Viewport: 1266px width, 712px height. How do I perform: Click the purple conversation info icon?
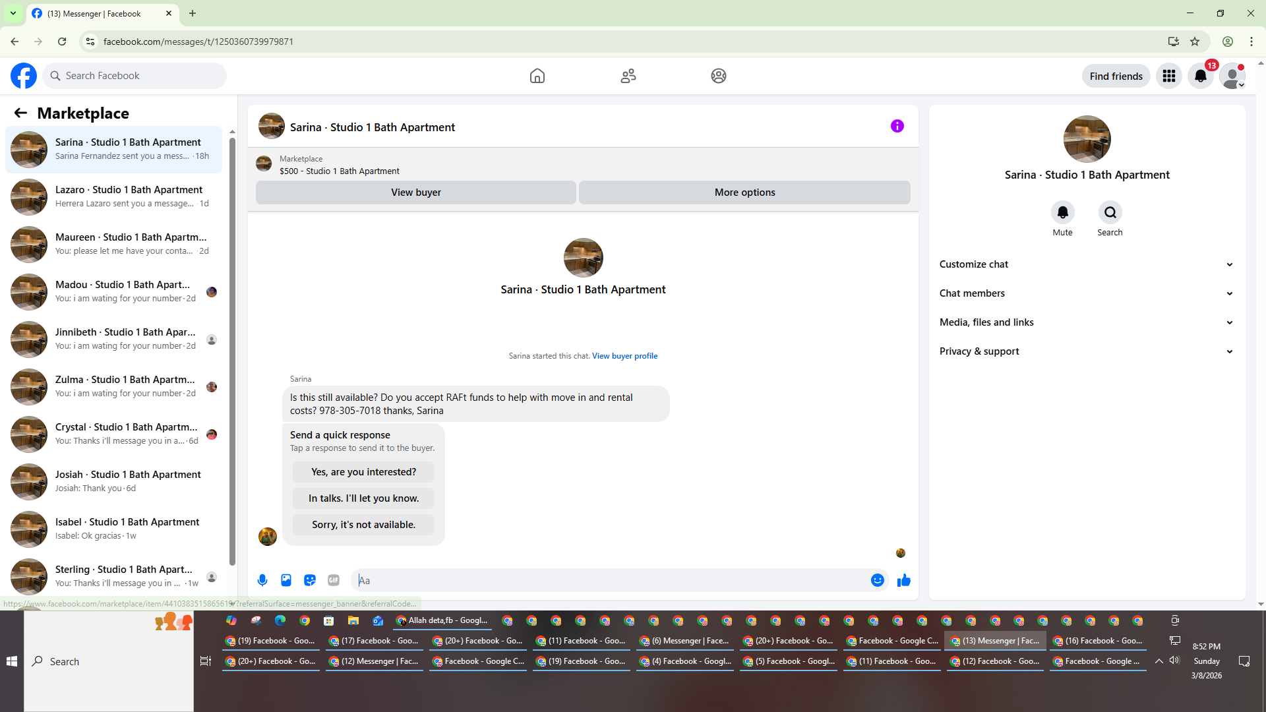coord(897,126)
